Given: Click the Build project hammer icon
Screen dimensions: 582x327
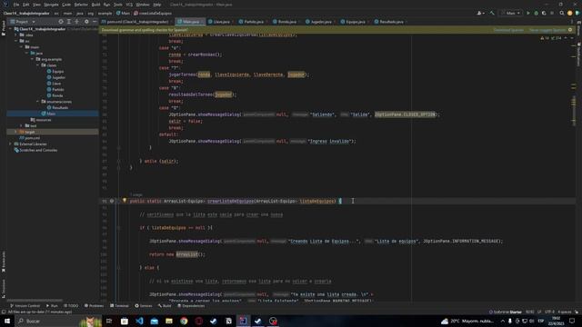Looking at the screenshot, I should click(x=492, y=13).
